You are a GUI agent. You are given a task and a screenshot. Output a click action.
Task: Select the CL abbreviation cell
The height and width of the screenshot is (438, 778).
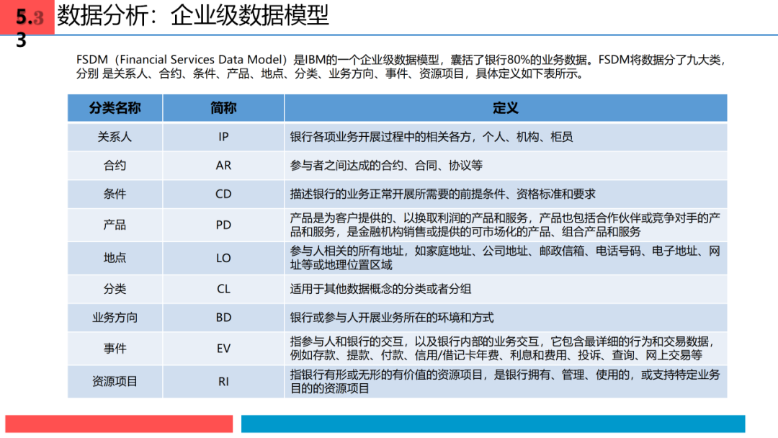[223, 289]
